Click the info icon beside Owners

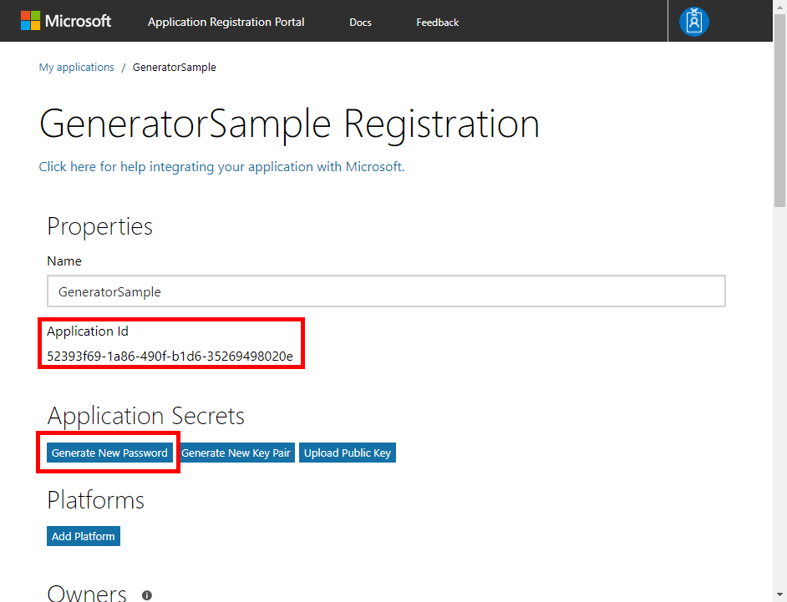point(146,595)
